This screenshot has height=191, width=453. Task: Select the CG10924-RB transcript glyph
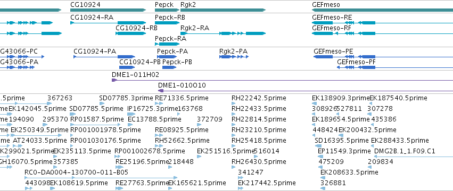[x=131, y=33]
